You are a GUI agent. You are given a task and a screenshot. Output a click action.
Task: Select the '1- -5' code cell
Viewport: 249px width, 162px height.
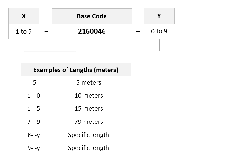tap(34, 109)
